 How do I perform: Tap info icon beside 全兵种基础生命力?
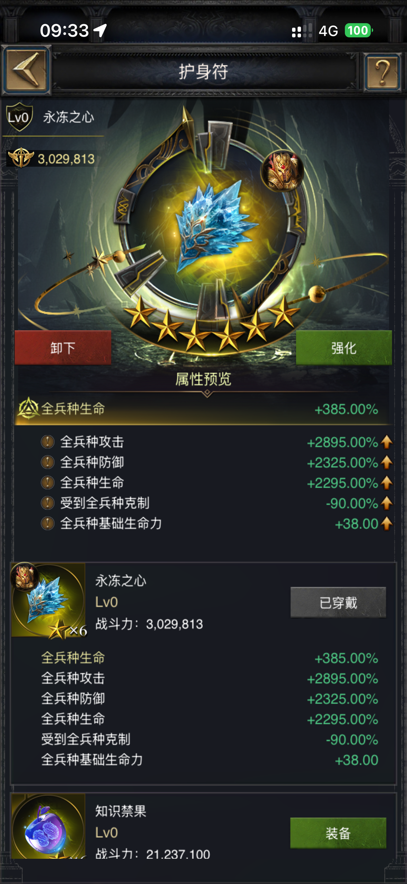48,523
